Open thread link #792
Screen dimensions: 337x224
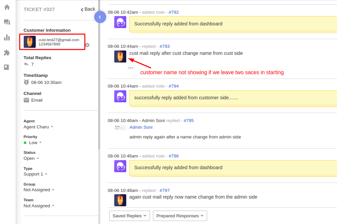coord(174,12)
